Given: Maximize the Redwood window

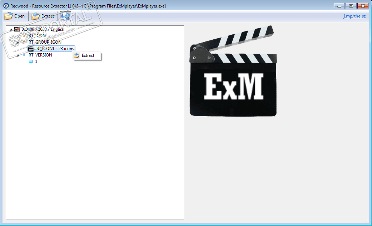Looking at the screenshot, I should pyautogui.click(x=351, y=6).
